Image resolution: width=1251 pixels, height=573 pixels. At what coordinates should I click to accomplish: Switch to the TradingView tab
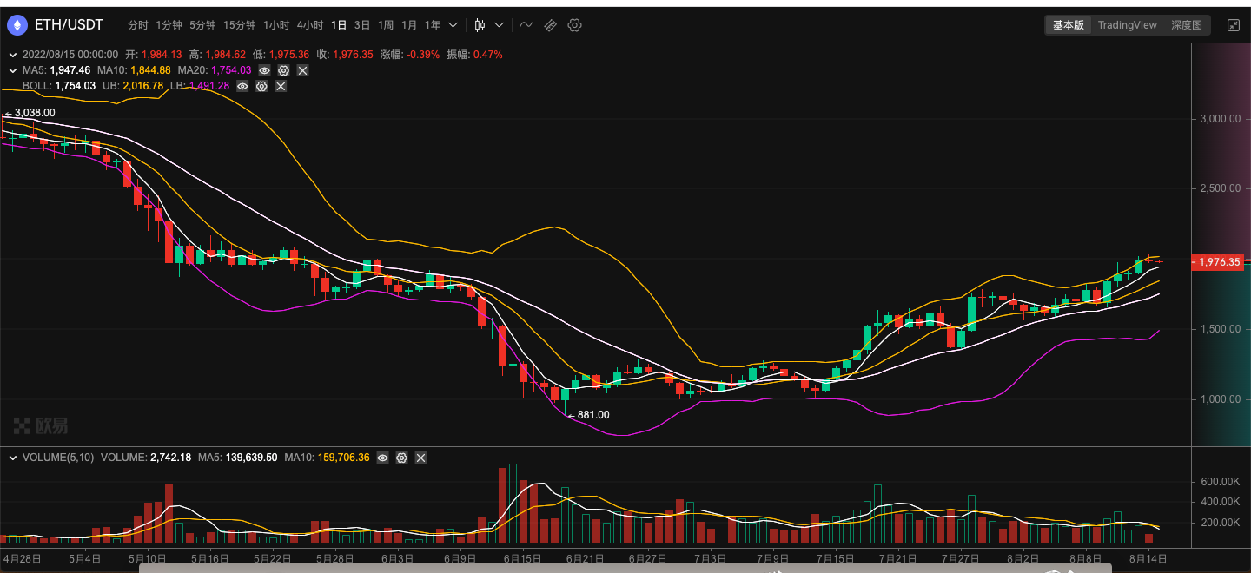coord(1127,24)
